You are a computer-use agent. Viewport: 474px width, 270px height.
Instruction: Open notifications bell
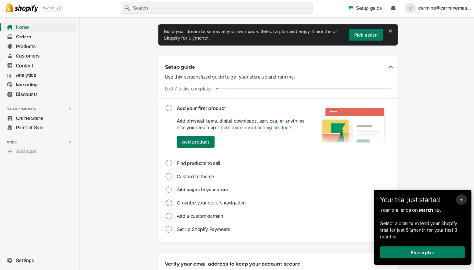coord(393,8)
